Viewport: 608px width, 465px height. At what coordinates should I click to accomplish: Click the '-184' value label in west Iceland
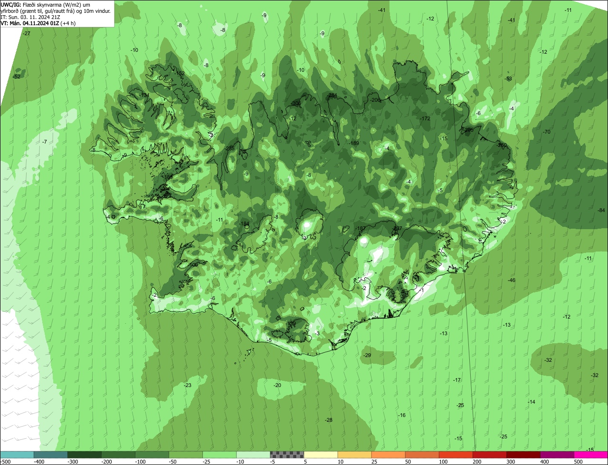244,223
